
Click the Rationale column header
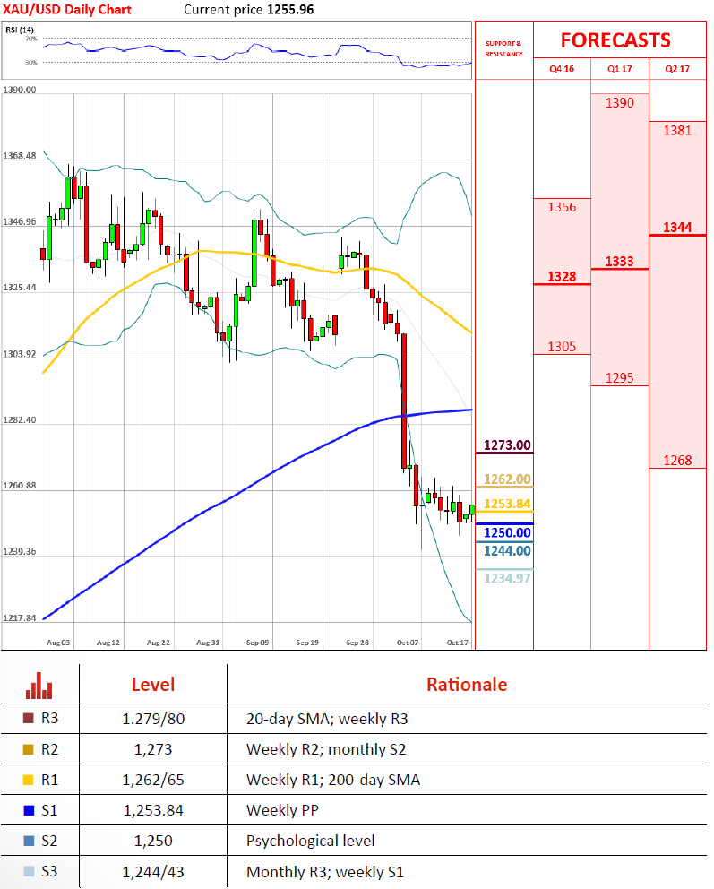click(467, 685)
